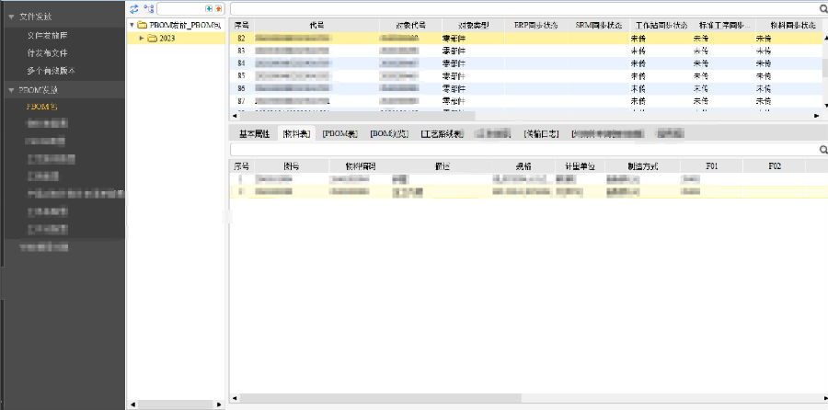Click the 2023 folder icon
The width and height of the screenshot is (828, 410).
(x=152, y=39)
